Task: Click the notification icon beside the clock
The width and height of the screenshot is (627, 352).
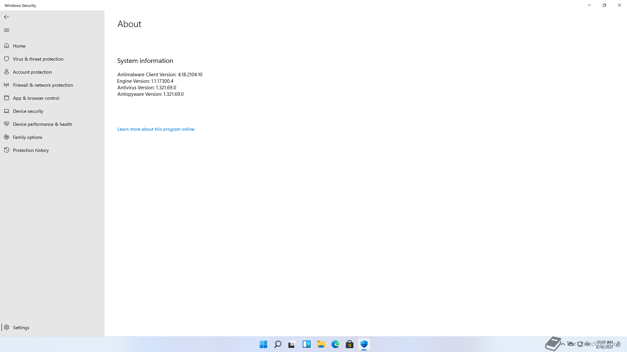Action: [618, 344]
